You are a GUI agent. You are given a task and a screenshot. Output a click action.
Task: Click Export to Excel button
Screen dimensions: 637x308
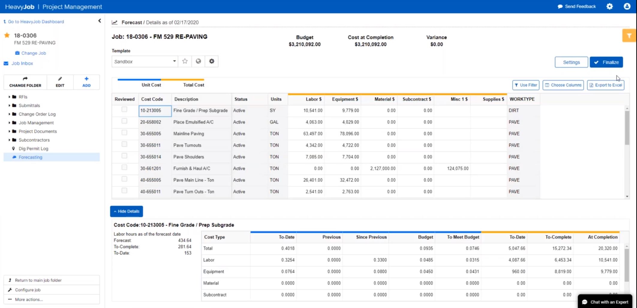pos(606,85)
